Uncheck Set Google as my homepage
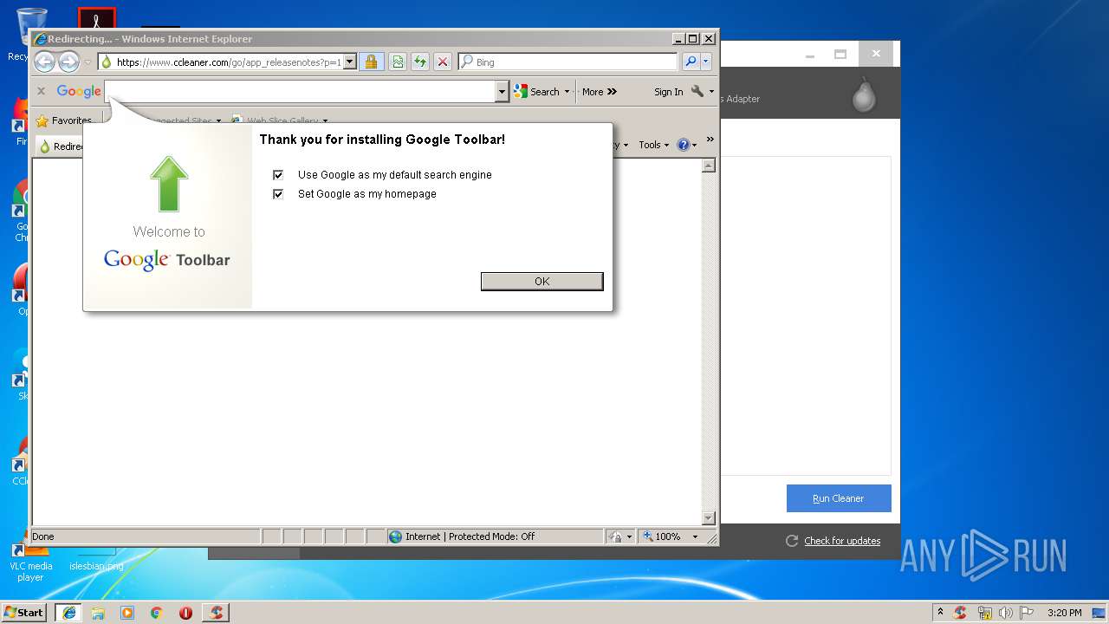 tap(278, 194)
